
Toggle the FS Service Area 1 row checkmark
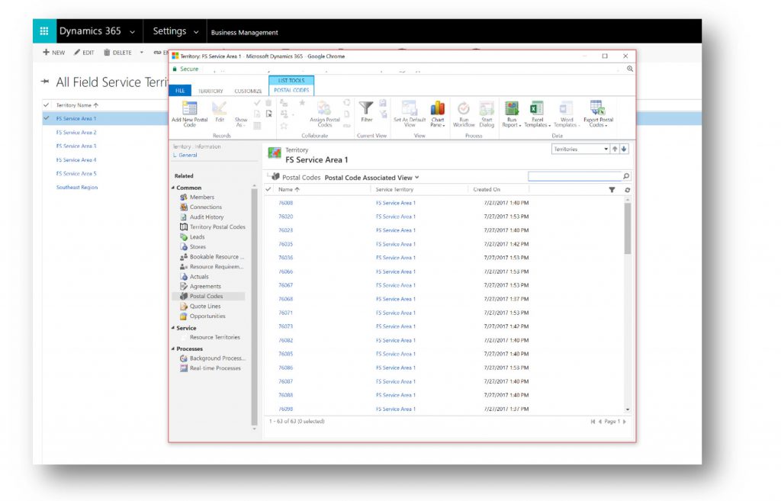(x=47, y=118)
